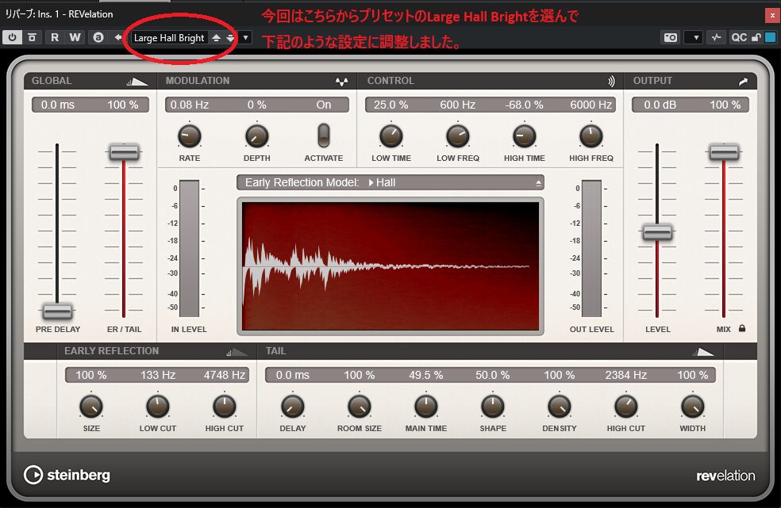Close the REVelation plugin window
The image size is (781, 508).
(x=772, y=15)
